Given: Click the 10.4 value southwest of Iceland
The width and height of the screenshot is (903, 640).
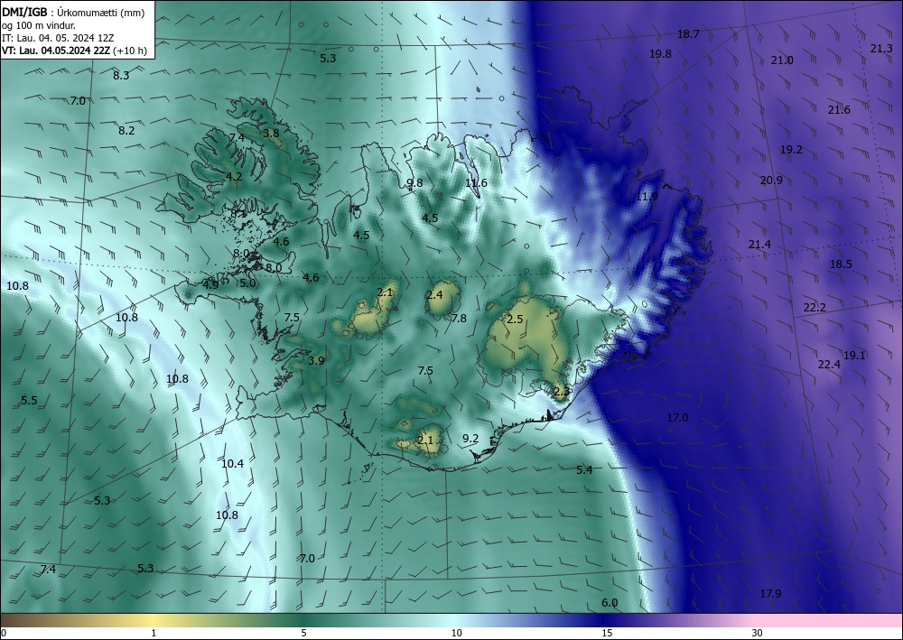Looking at the screenshot, I should point(232,464).
